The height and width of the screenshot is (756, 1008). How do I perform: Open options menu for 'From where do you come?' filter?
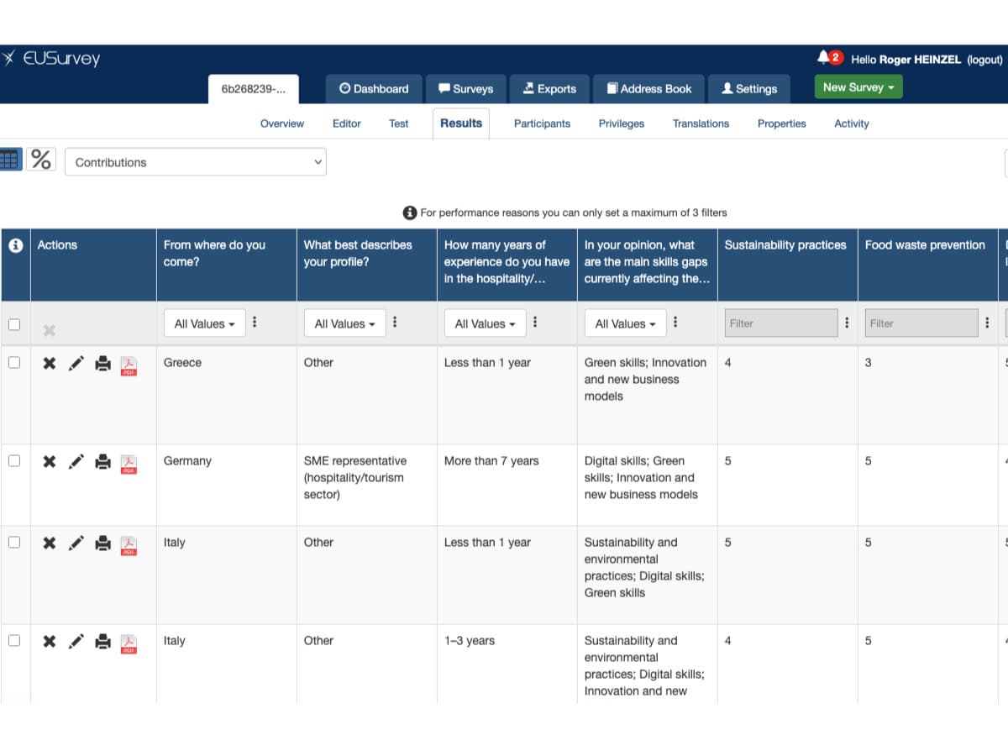255,323
